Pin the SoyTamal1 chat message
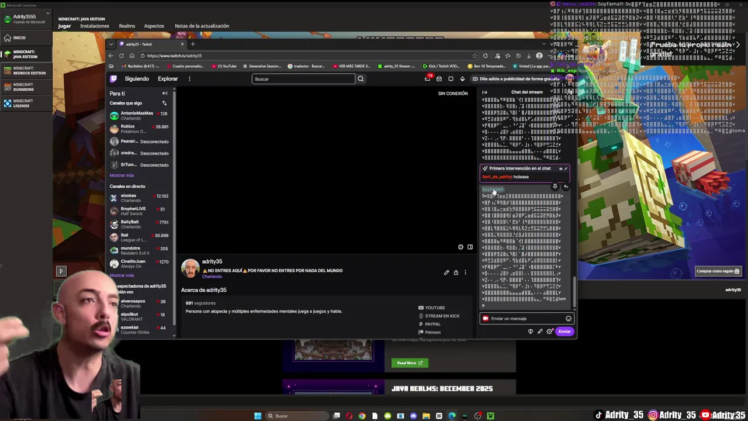Screen dimensions: 748x421 pyautogui.click(x=555, y=187)
